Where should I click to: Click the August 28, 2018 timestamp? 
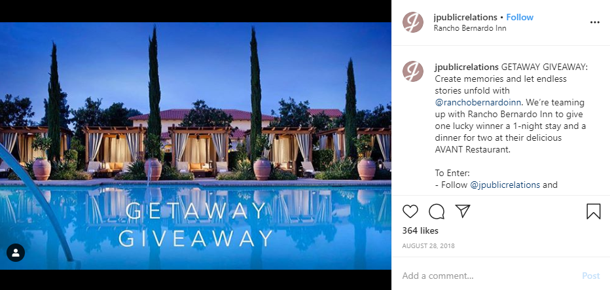click(x=428, y=246)
